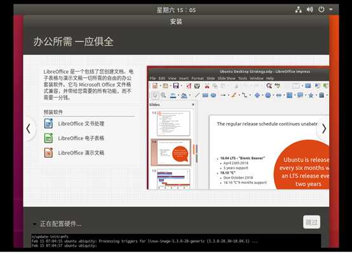Click the 跳过 skip button
352x253 pixels.
click(x=311, y=222)
